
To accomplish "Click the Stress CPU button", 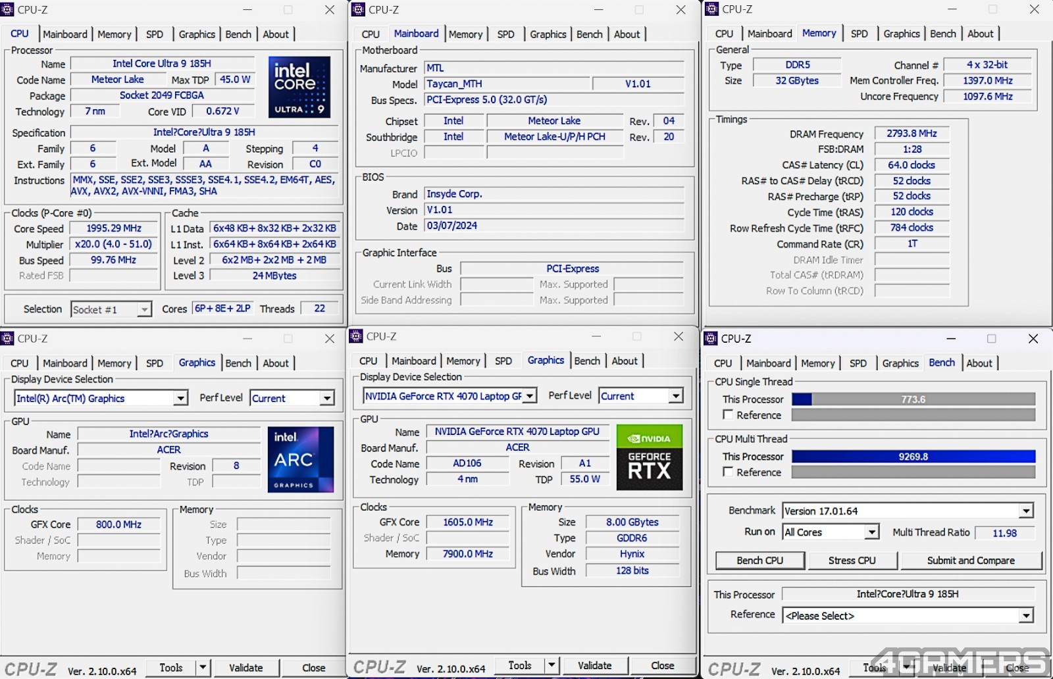I will (x=852, y=561).
